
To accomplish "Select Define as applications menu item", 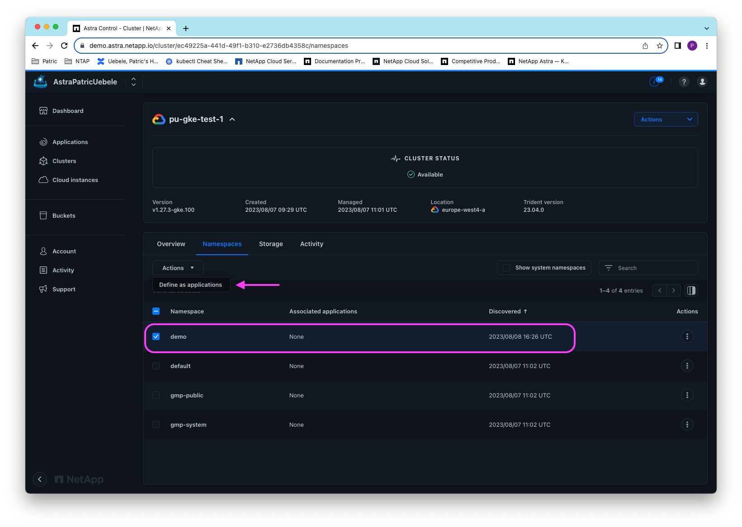I will [x=191, y=284].
